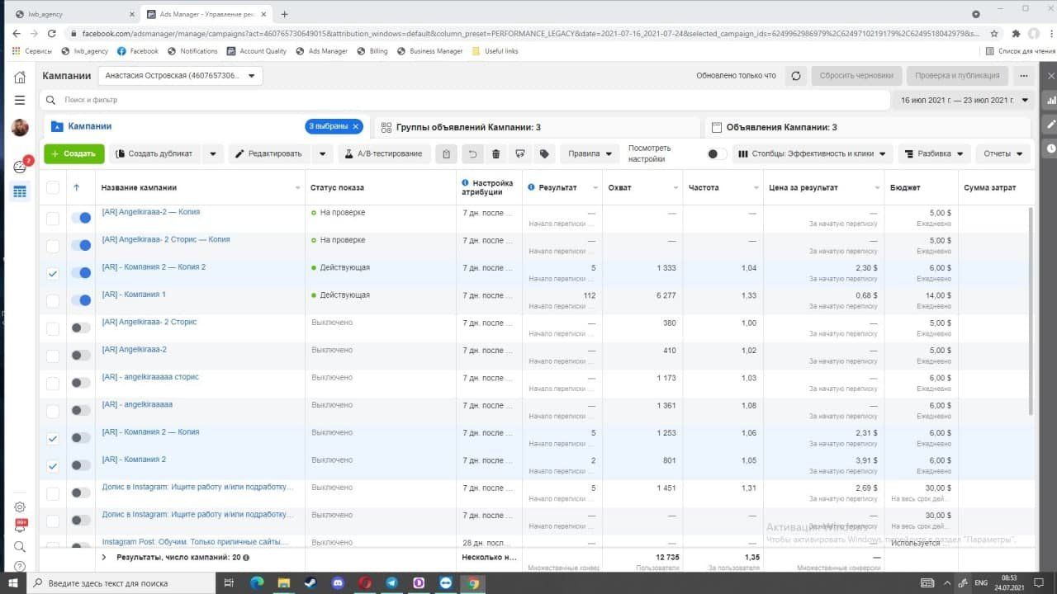Screen dimensions: 1057x594
Task: Open the search magnifier in left sidebar
Action: pos(20,546)
